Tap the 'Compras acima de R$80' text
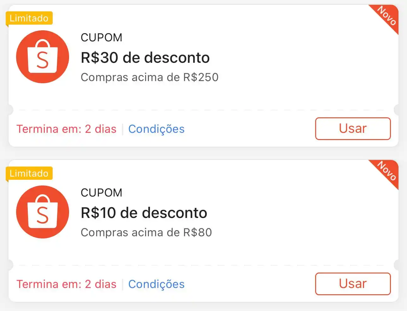The width and height of the screenshot is (407, 311). (146, 232)
